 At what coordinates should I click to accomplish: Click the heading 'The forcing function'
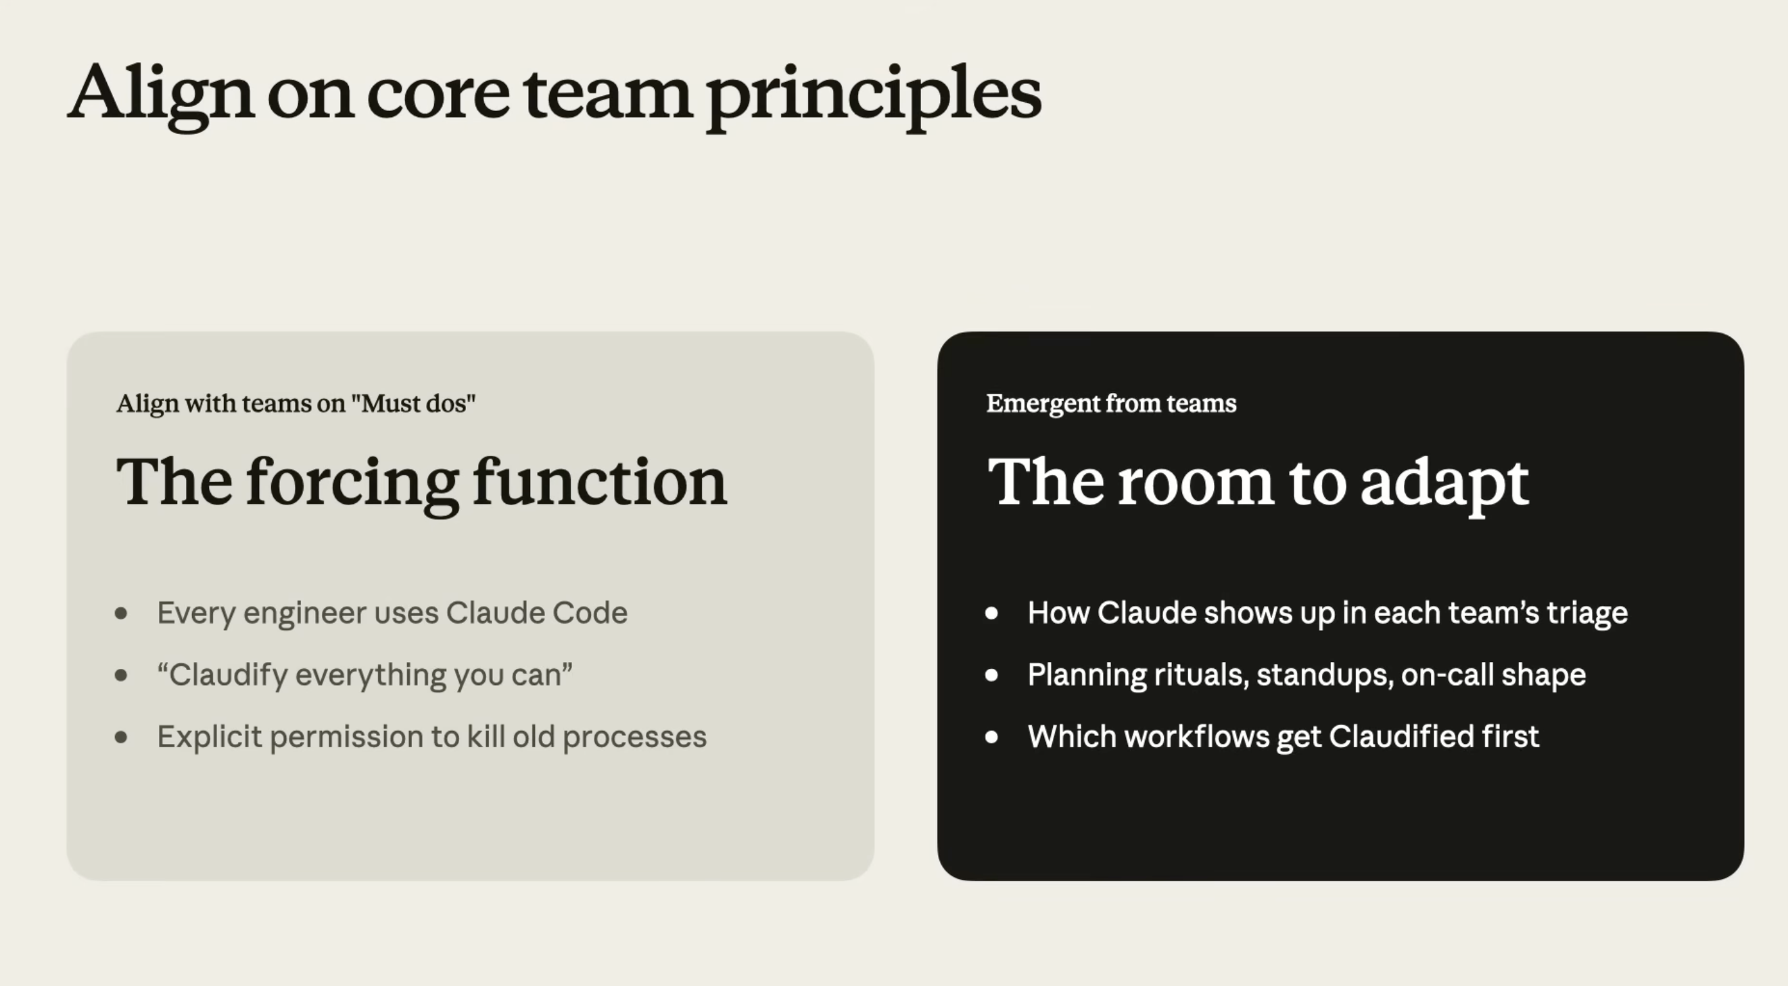click(x=421, y=484)
